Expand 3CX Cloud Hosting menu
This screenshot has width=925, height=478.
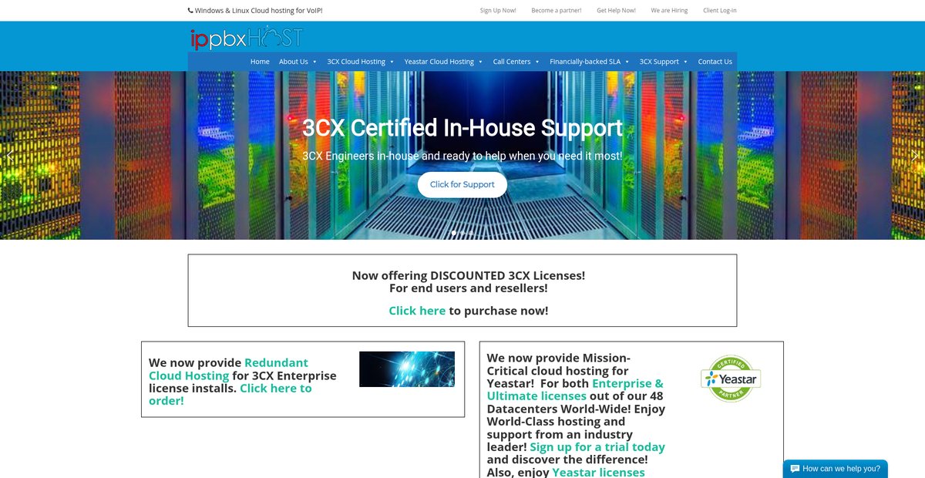click(x=360, y=62)
